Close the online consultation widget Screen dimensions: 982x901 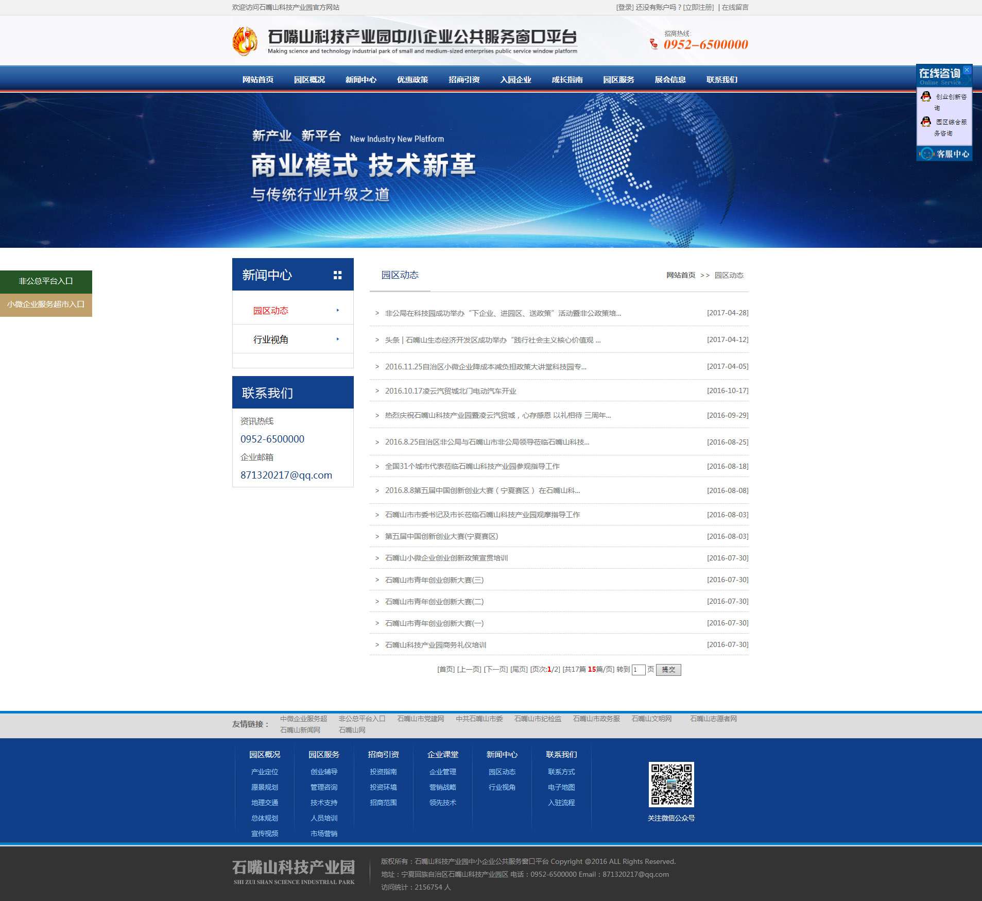[x=967, y=70]
